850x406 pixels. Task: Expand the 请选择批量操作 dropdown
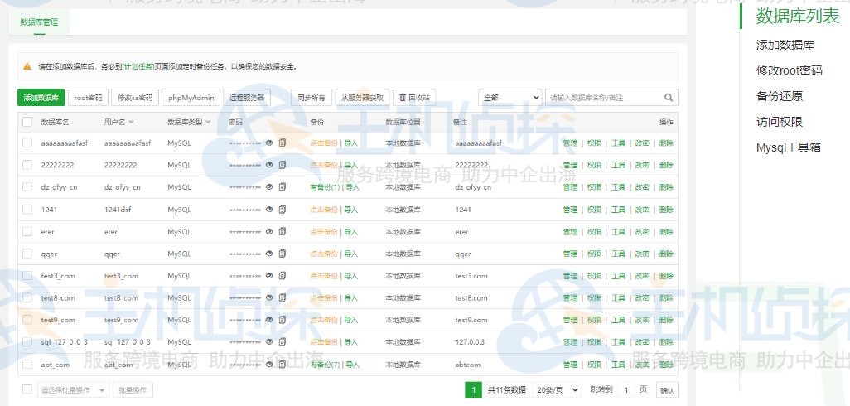(73, 389)
